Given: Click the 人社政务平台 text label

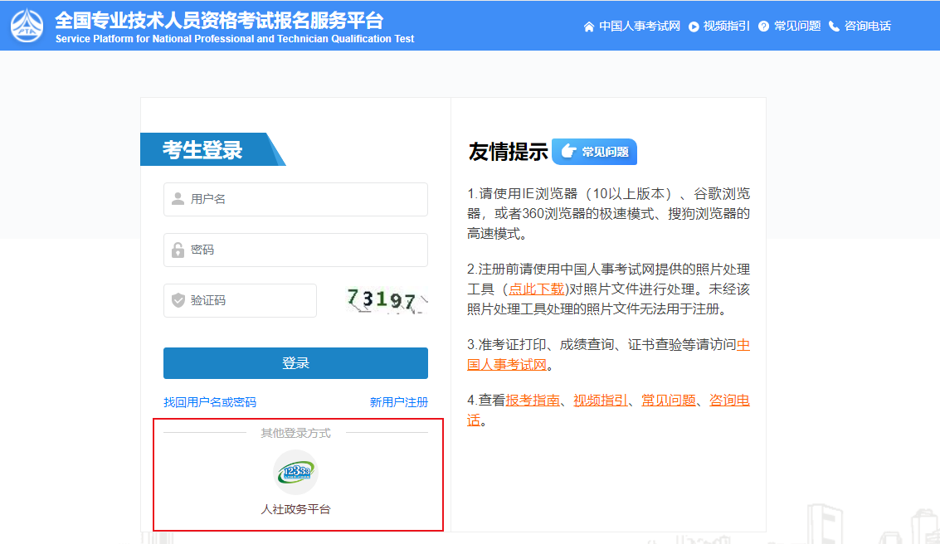Looking at the screenshot, I should click(x=295, y=509).
